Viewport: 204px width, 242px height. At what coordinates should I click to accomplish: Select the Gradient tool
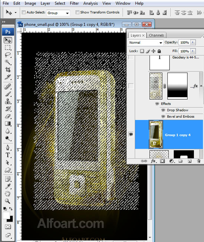click(7, 123)
